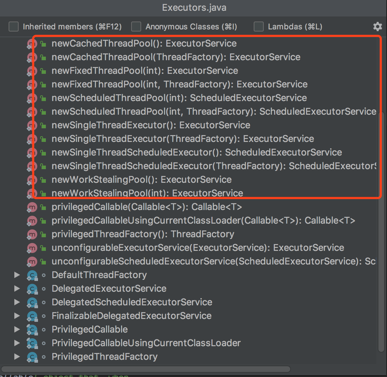The height and width of the screenshot is (377, 387).
Task: Click the class icon next to PrivilegedCallable
Action: coord(32,330)
